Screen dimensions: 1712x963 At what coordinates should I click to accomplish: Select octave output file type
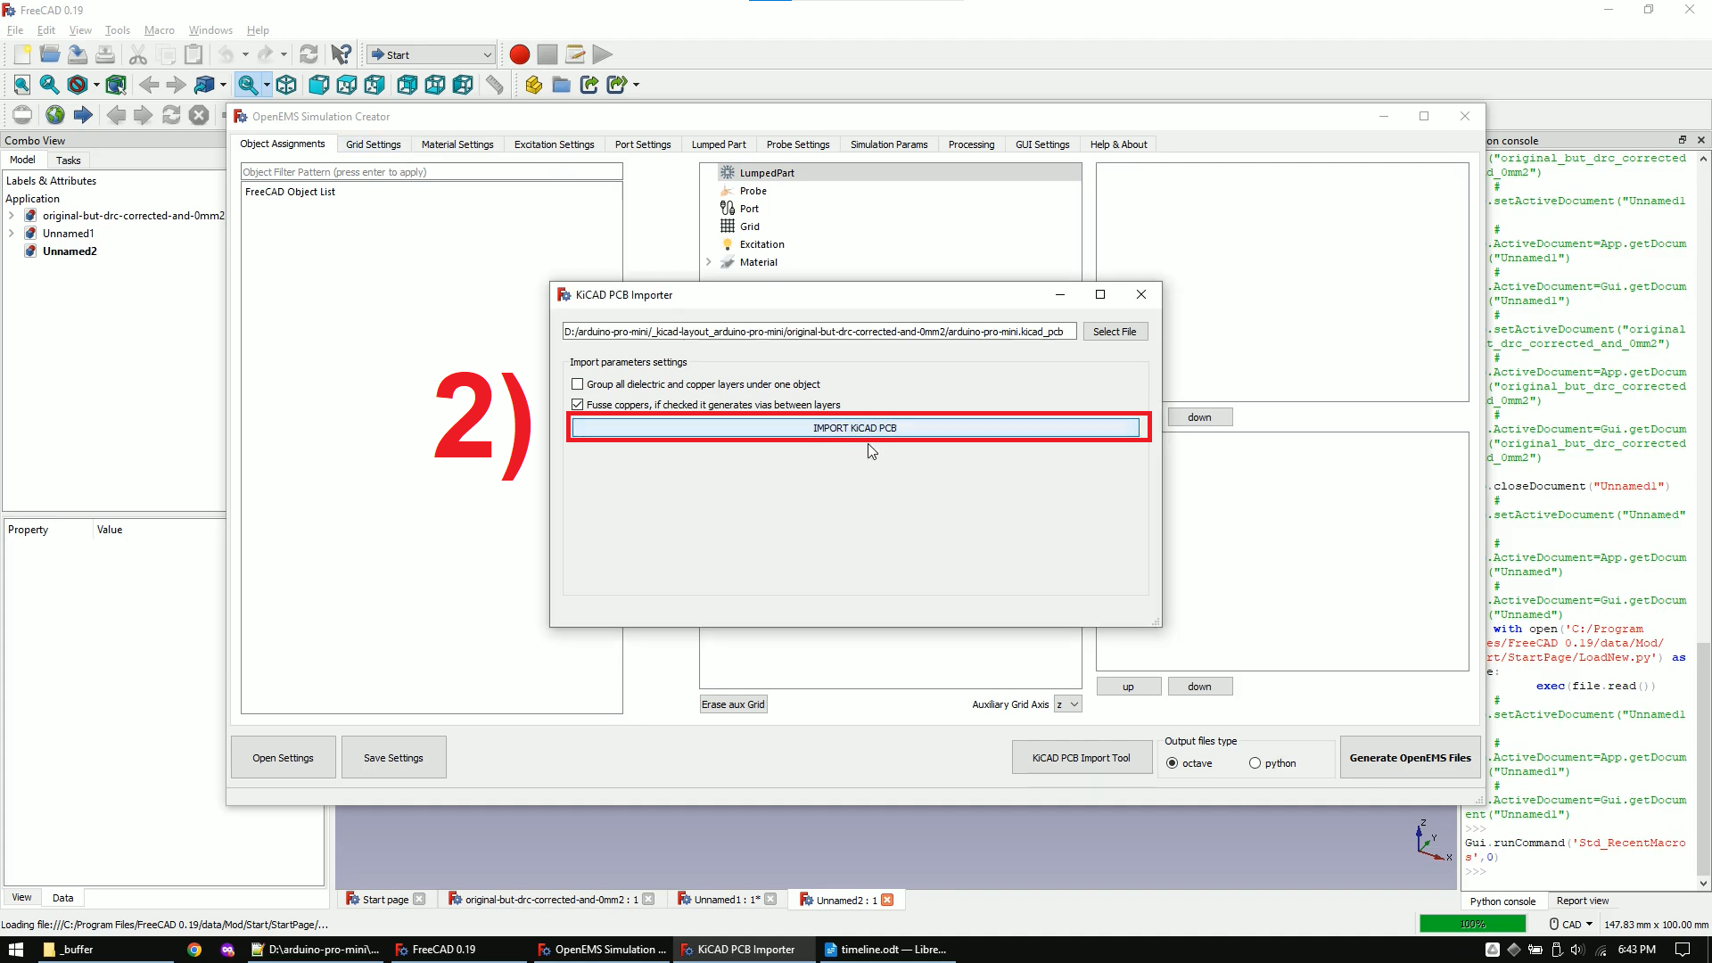[x=1173, y=763]
